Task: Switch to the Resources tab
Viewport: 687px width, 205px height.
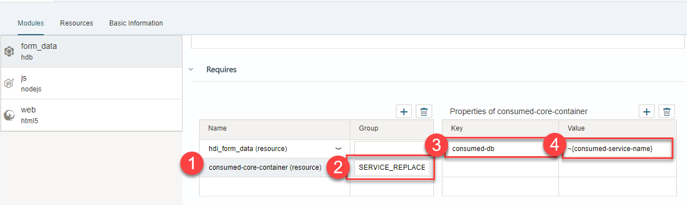Action: (76, 23)
